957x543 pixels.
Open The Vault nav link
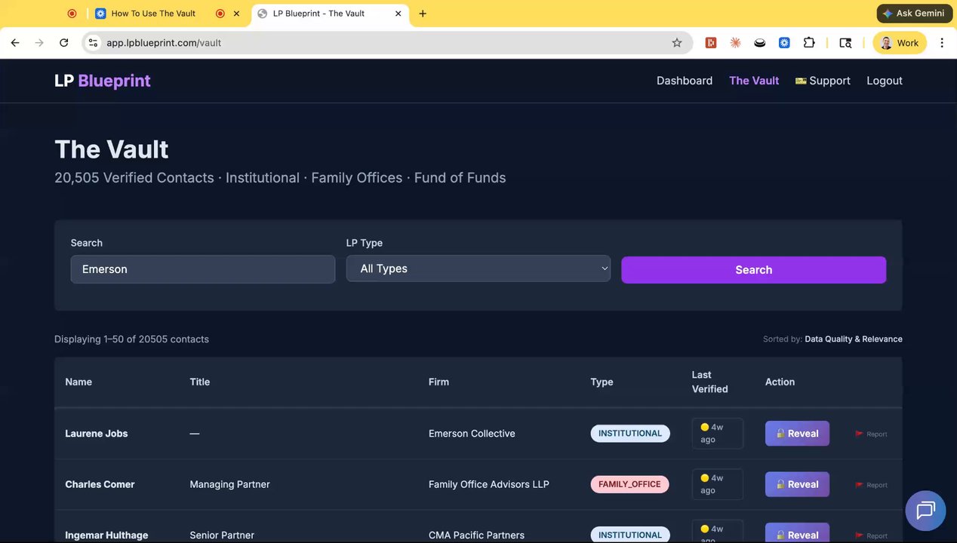(754, 81)
